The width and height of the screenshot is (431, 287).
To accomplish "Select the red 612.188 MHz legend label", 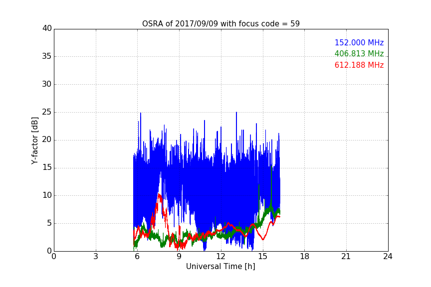I will [x=359, y=65].
